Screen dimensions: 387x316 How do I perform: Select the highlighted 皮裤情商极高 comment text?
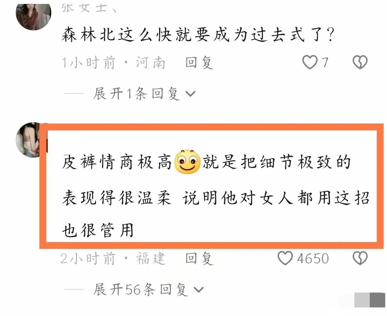pyautogui.click(x=215, y=196)
